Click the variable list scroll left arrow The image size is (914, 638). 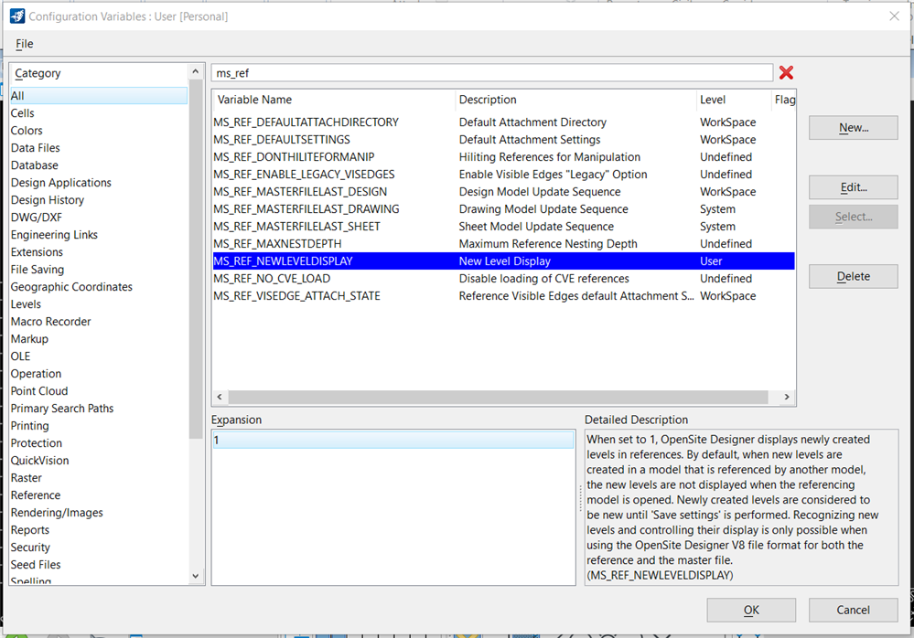220,397
